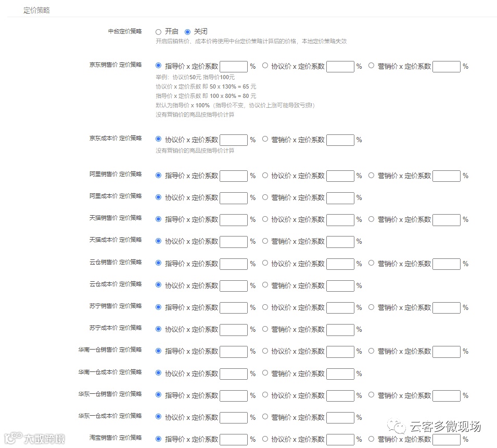The image size is (497, 448).
Task: Click 协议价 coefficient field in 华东一仓销售价 row
Action: [x=340, y=396]
